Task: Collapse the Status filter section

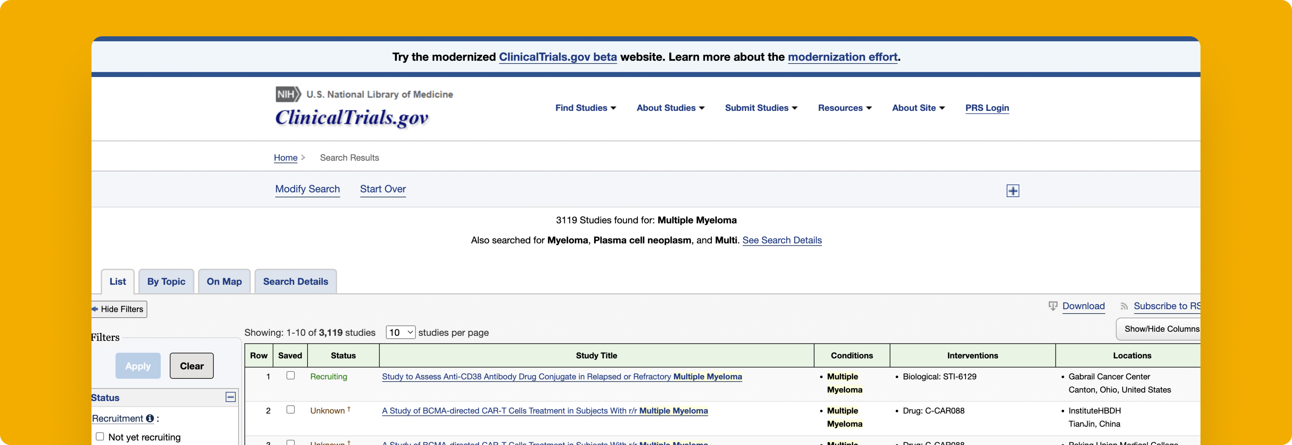Action: (x=230, y=397)
